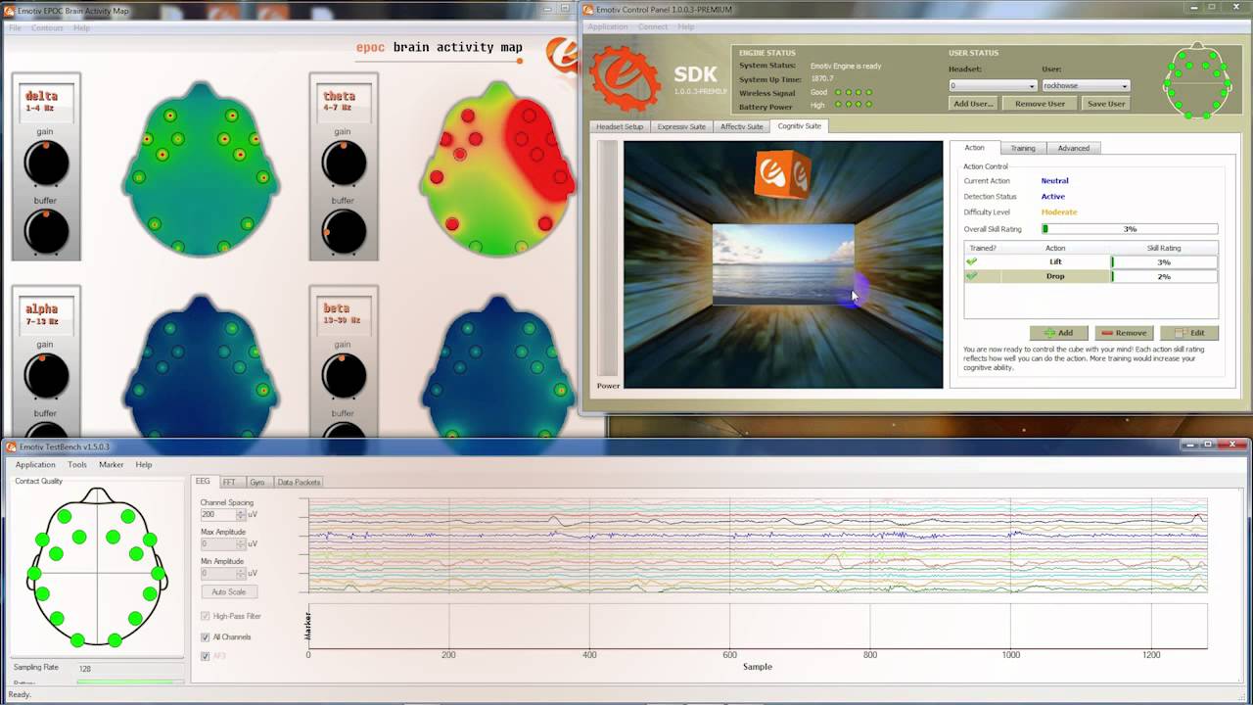Click the Battery Power green indicator lights
Viewport: 1253px width, 705px height.
pos(853,105)
